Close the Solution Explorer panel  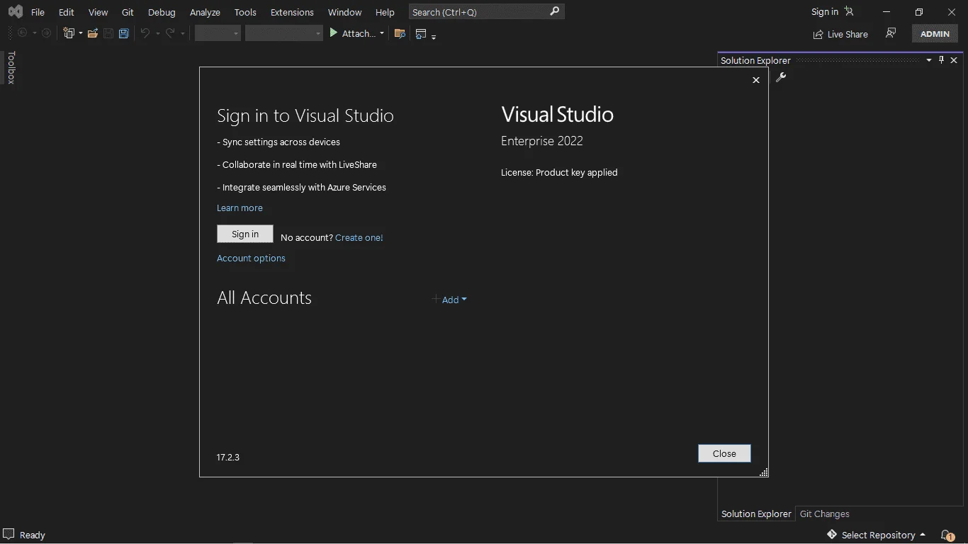tap(954, 60)
